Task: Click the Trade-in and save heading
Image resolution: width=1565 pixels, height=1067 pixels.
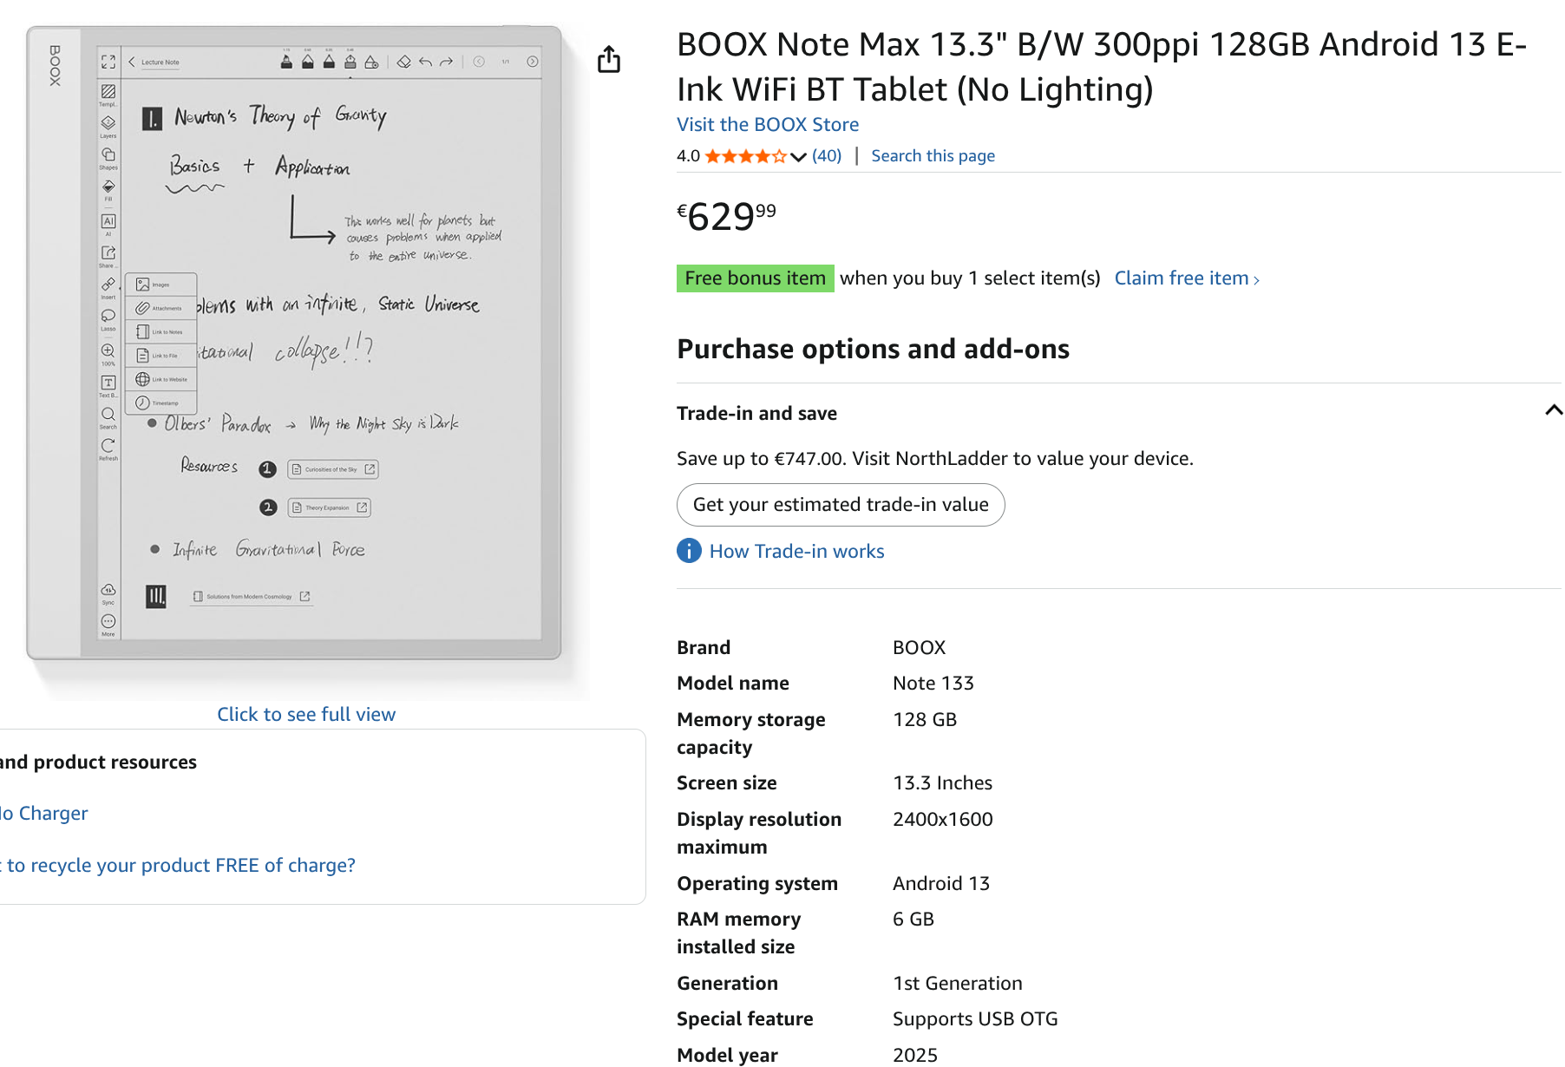Action: pos(756,414)
